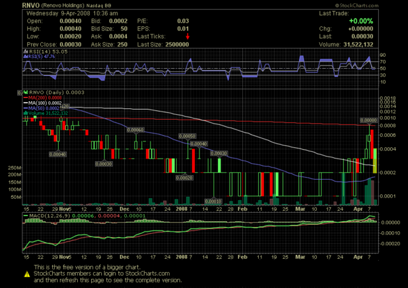
Task: Click the 0.00060 price callout in December
Action: pos(135,130)
